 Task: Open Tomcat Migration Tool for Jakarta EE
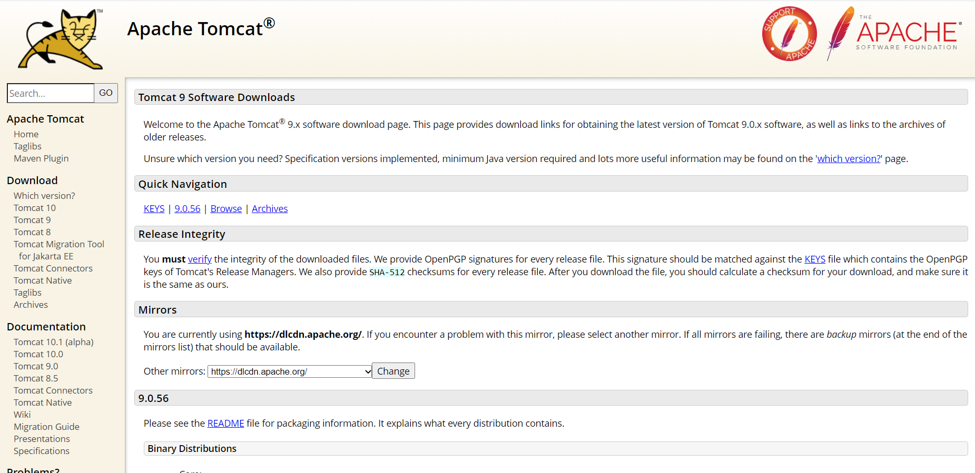59,250
